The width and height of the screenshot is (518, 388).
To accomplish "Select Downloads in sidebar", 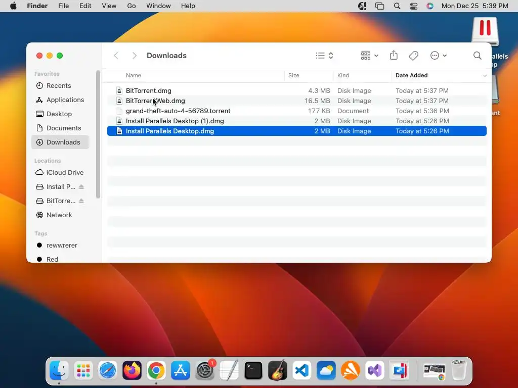I will [x=61, y=142].
